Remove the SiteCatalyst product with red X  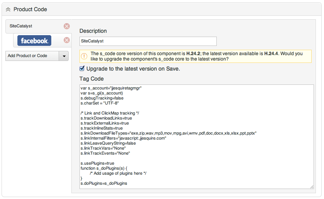pyautogui.click(x=67, y=26)
